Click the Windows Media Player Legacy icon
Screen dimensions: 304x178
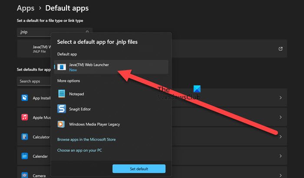pyautogui.click(x=61, y=124)
